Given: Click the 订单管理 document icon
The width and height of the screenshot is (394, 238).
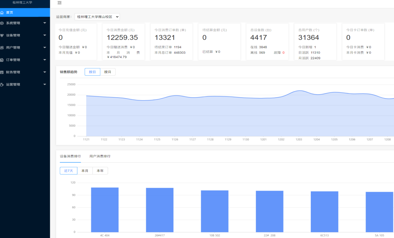Looking at the screenshot, I should (2, 60).
